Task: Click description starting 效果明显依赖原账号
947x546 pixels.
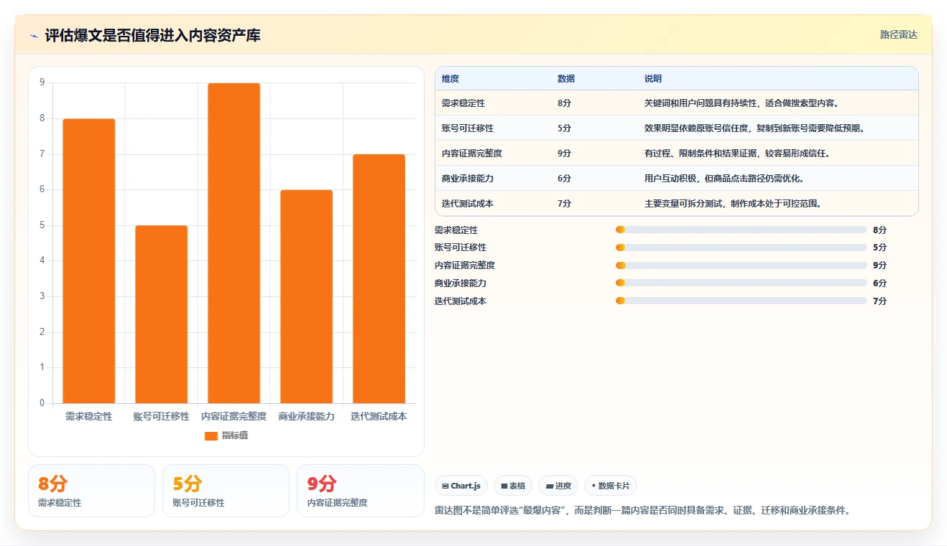Action: (754, 128)
